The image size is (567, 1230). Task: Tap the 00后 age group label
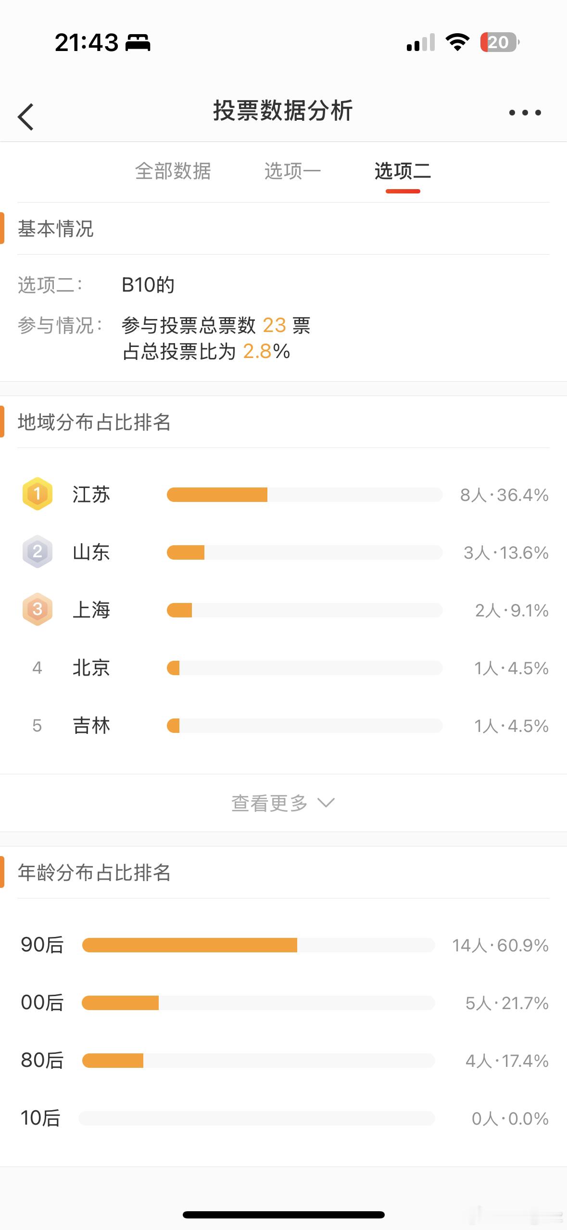(42, 1003)
